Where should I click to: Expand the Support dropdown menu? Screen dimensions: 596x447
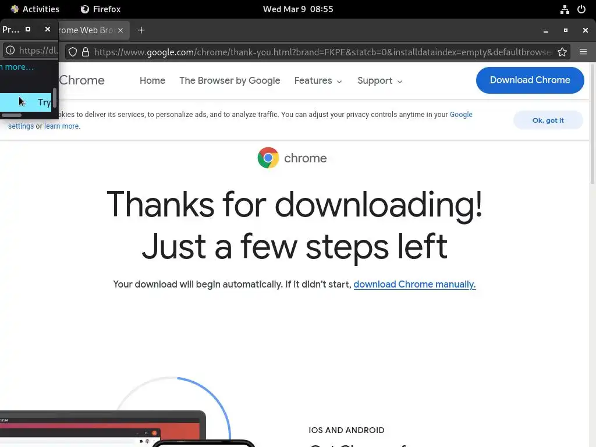[379, 80]
